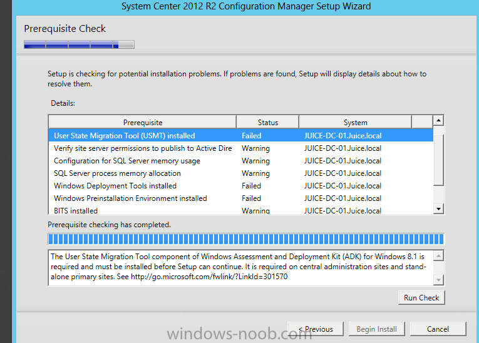The image size is (479, 343).
Task: Select SQL Server process memory allocation row
Action: (240, 173)
